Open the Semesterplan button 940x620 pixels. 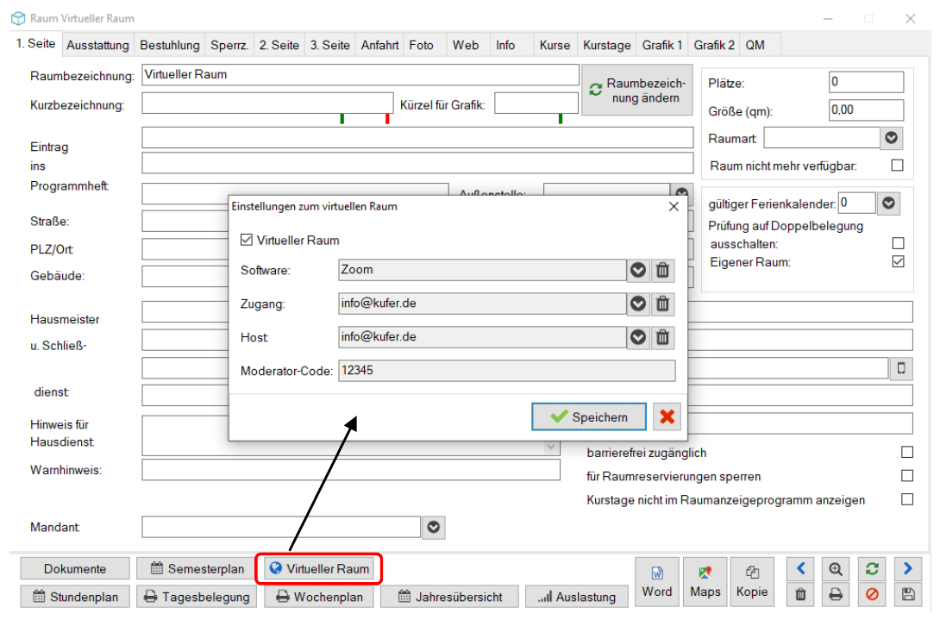197,568
